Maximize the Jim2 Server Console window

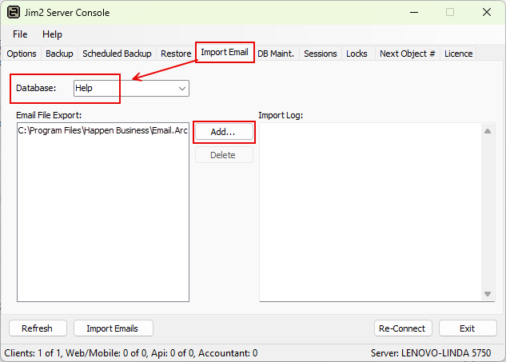[x=450, y=13]
